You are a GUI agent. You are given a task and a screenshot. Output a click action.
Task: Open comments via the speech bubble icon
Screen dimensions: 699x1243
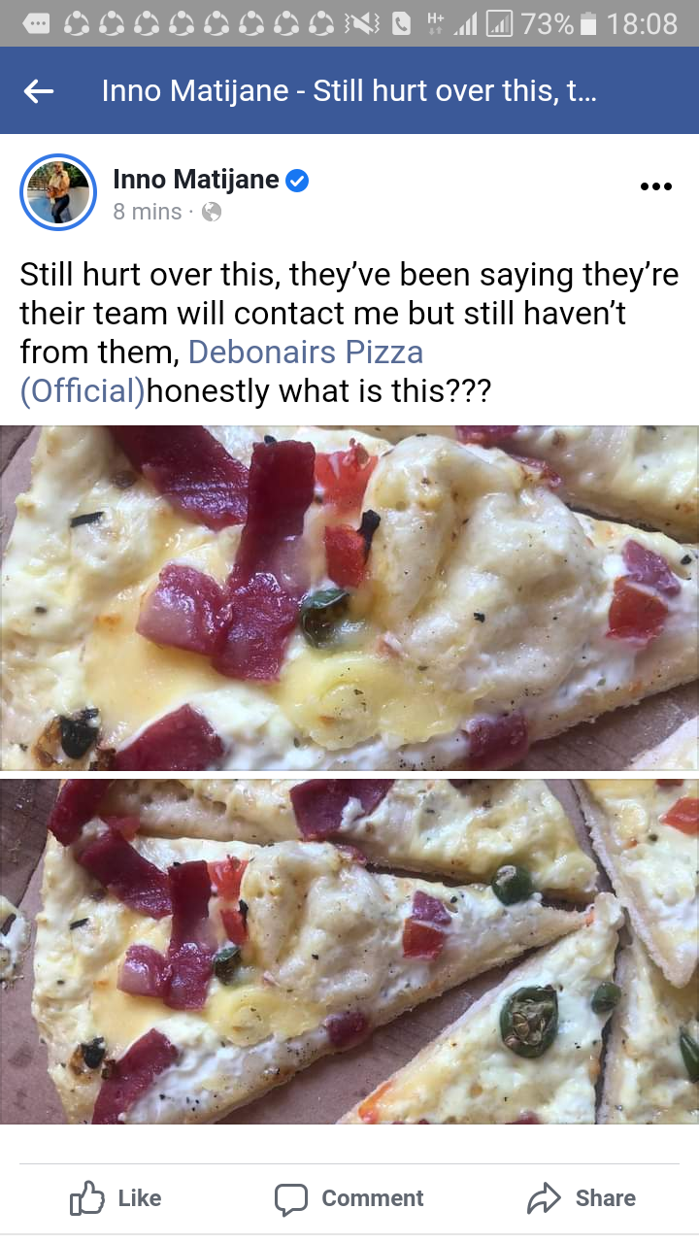point(291,1199)
